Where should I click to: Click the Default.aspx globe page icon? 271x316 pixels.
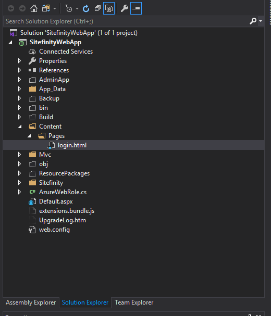coord(32,201)
